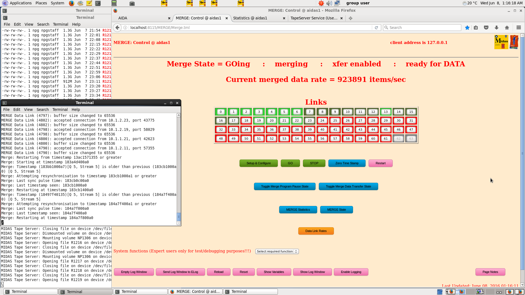Toggle link 13 button

(386, 112)
